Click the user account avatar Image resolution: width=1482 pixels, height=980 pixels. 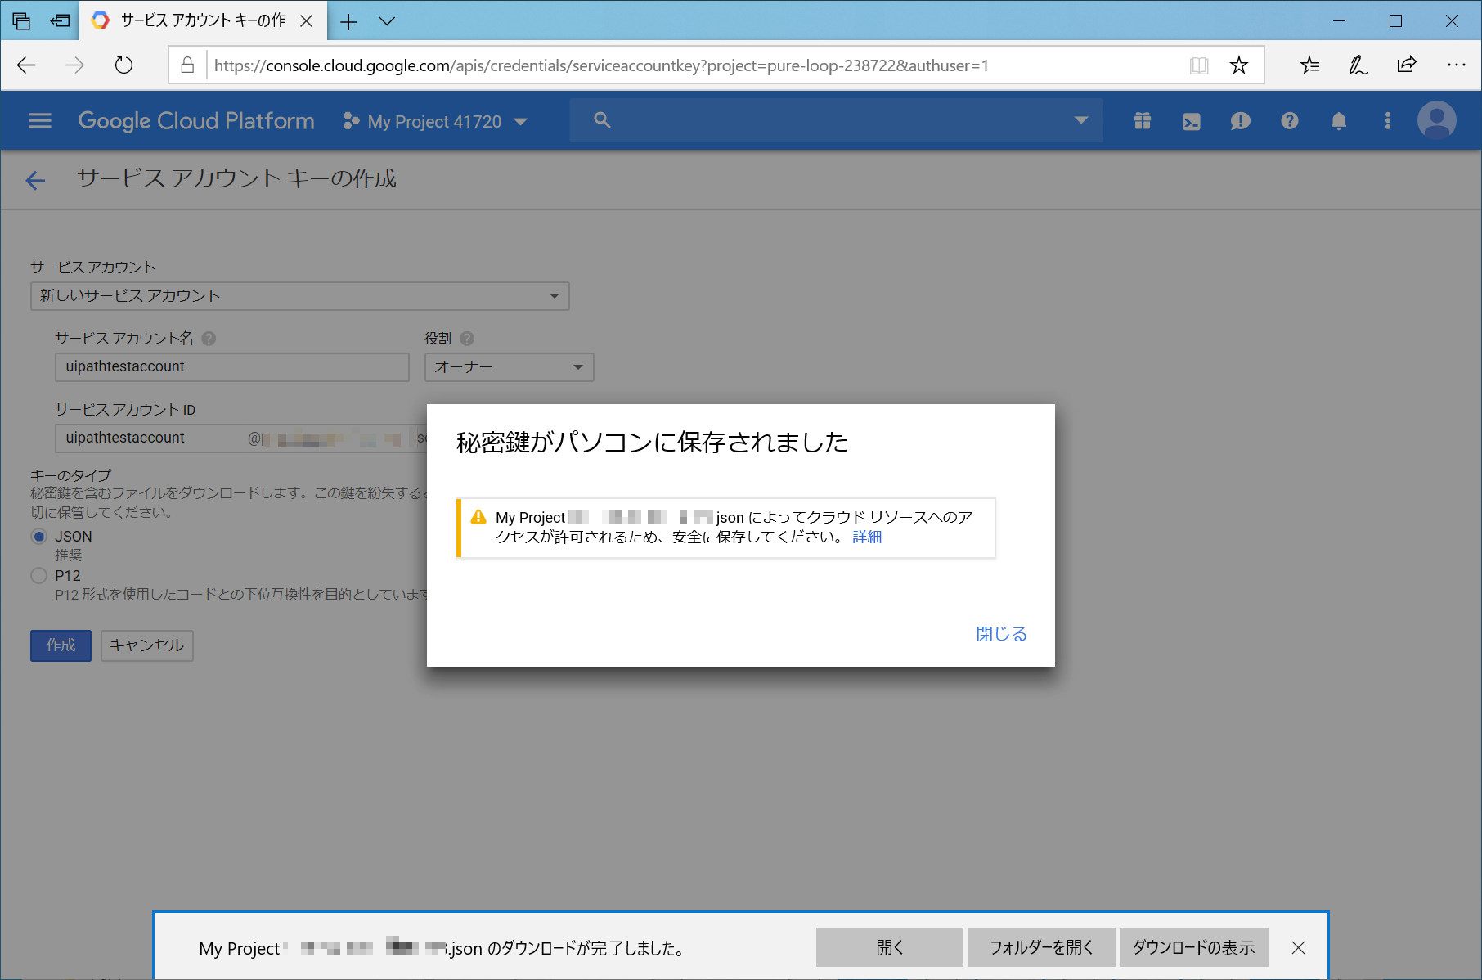tap(1436, 120)
